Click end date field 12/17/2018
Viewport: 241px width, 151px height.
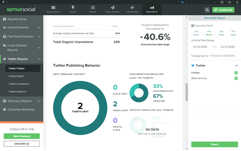229,47
